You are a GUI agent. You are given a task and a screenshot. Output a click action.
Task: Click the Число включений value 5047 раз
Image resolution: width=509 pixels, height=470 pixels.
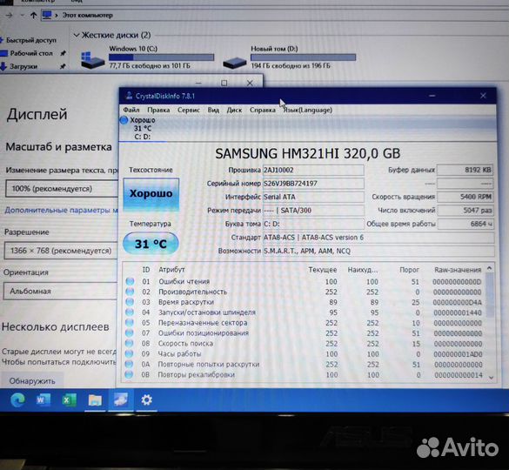tap(465, 210)
